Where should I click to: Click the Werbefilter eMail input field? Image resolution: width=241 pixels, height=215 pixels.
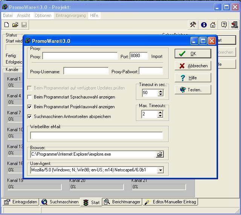(96, 135)
